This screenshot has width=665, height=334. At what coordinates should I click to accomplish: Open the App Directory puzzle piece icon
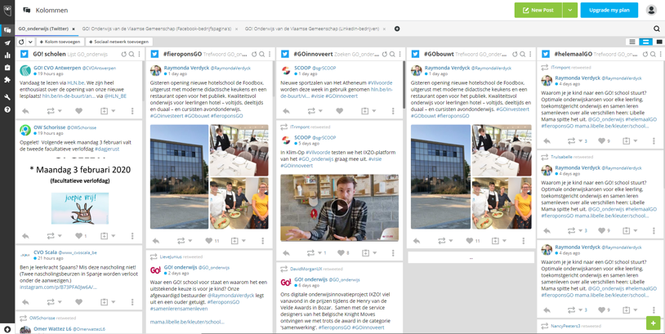coord(7,81)
